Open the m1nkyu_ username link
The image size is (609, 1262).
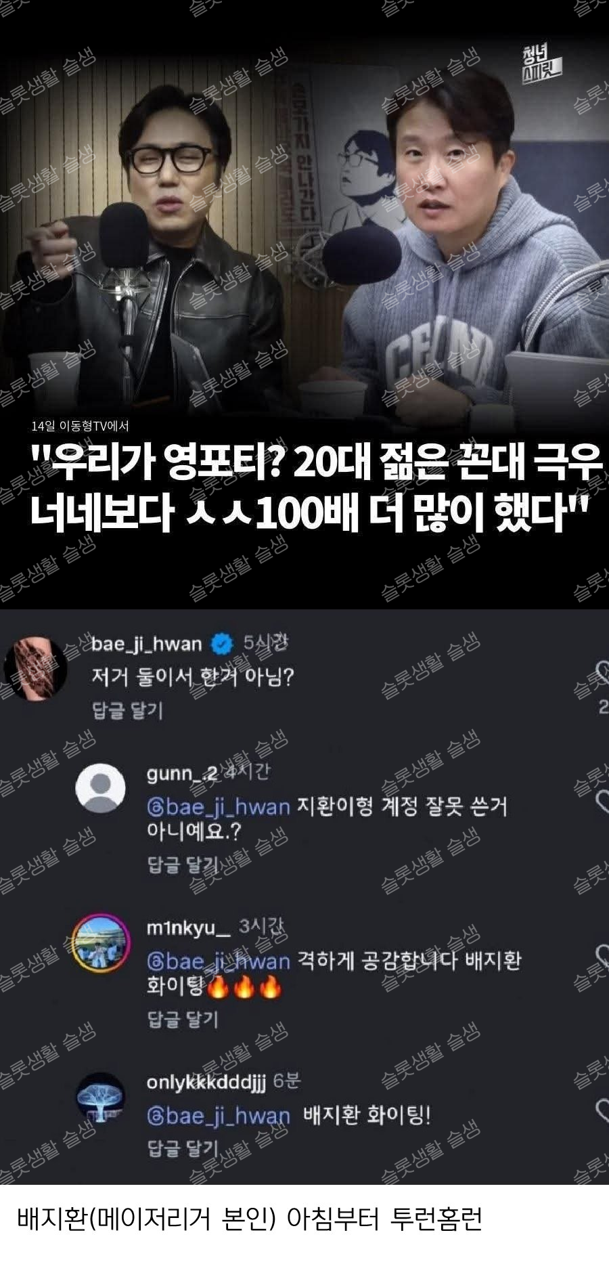[x=189, y=928]
